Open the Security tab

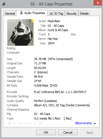pyautogui.click(x=72, y=14)
